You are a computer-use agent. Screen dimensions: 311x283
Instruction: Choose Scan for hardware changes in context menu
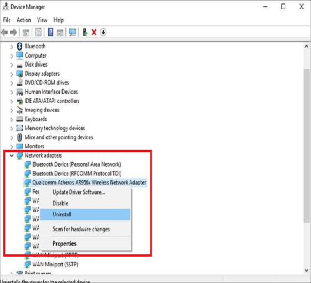tap(86, 229)
